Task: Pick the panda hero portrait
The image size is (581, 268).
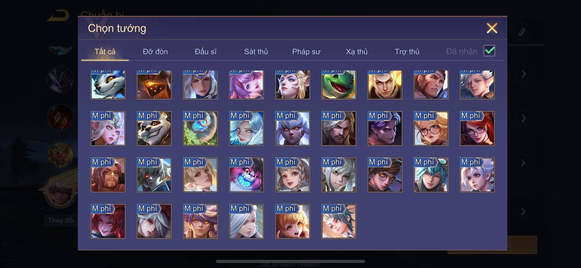Action: [154, 128]
